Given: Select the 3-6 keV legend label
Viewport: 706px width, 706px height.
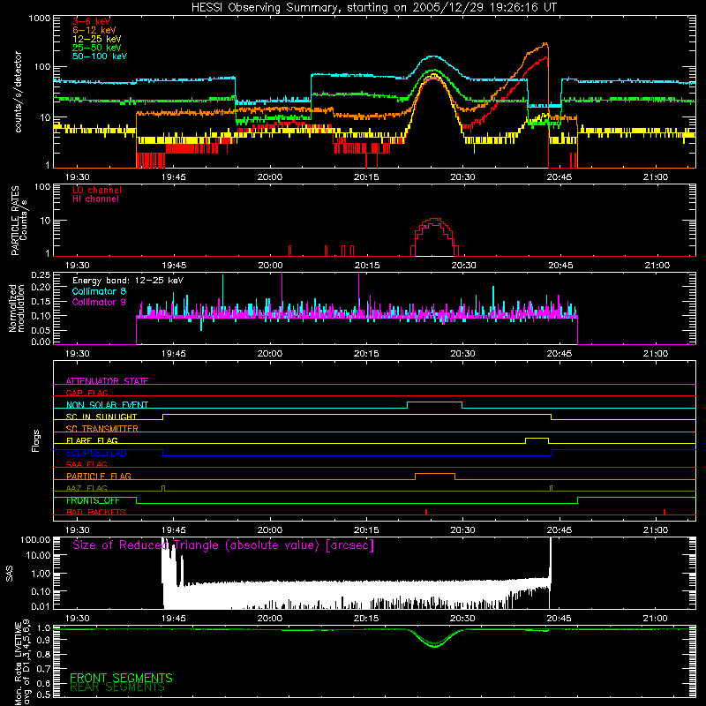Looking at the screenshot, I should [x=91, y=21].
